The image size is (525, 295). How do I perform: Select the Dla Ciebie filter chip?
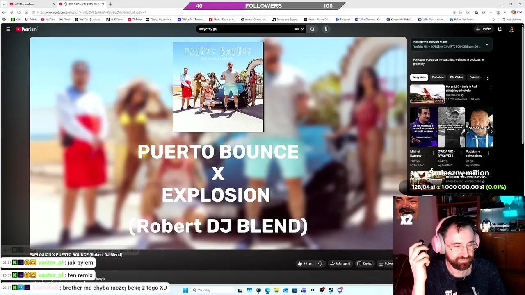click(457, 77)
